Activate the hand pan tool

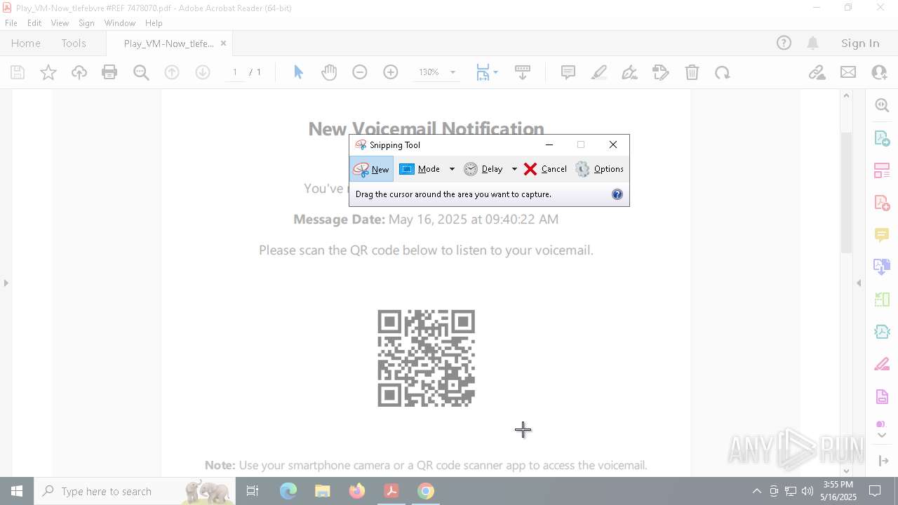tap(329, 72)
